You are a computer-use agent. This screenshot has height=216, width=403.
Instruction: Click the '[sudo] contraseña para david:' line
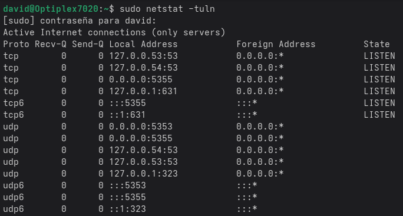click(80, 21)
